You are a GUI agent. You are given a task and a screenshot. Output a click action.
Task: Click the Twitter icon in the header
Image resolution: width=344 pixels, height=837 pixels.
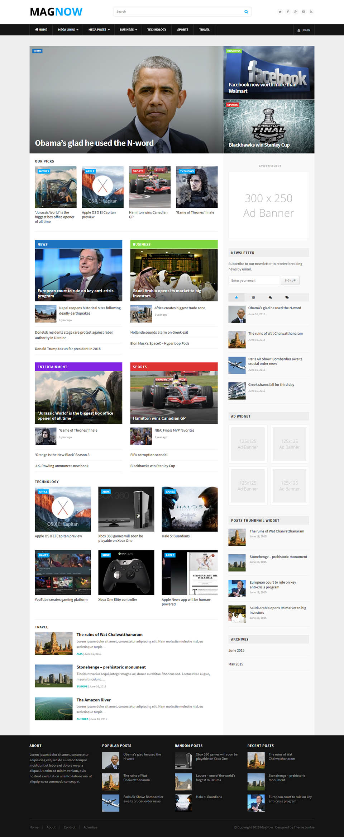coord(280,12)
